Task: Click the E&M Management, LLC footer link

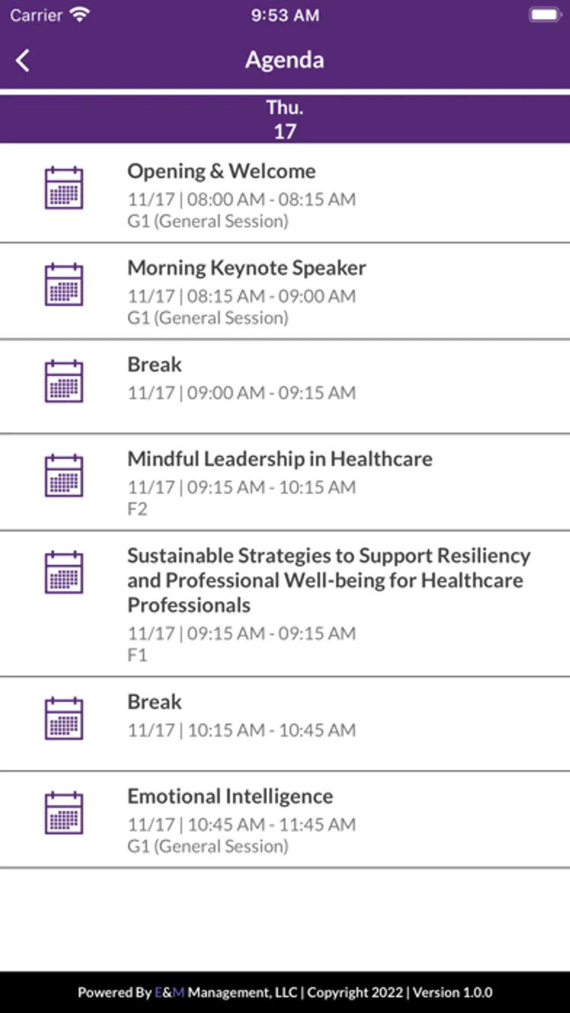Action: point(225,993)
